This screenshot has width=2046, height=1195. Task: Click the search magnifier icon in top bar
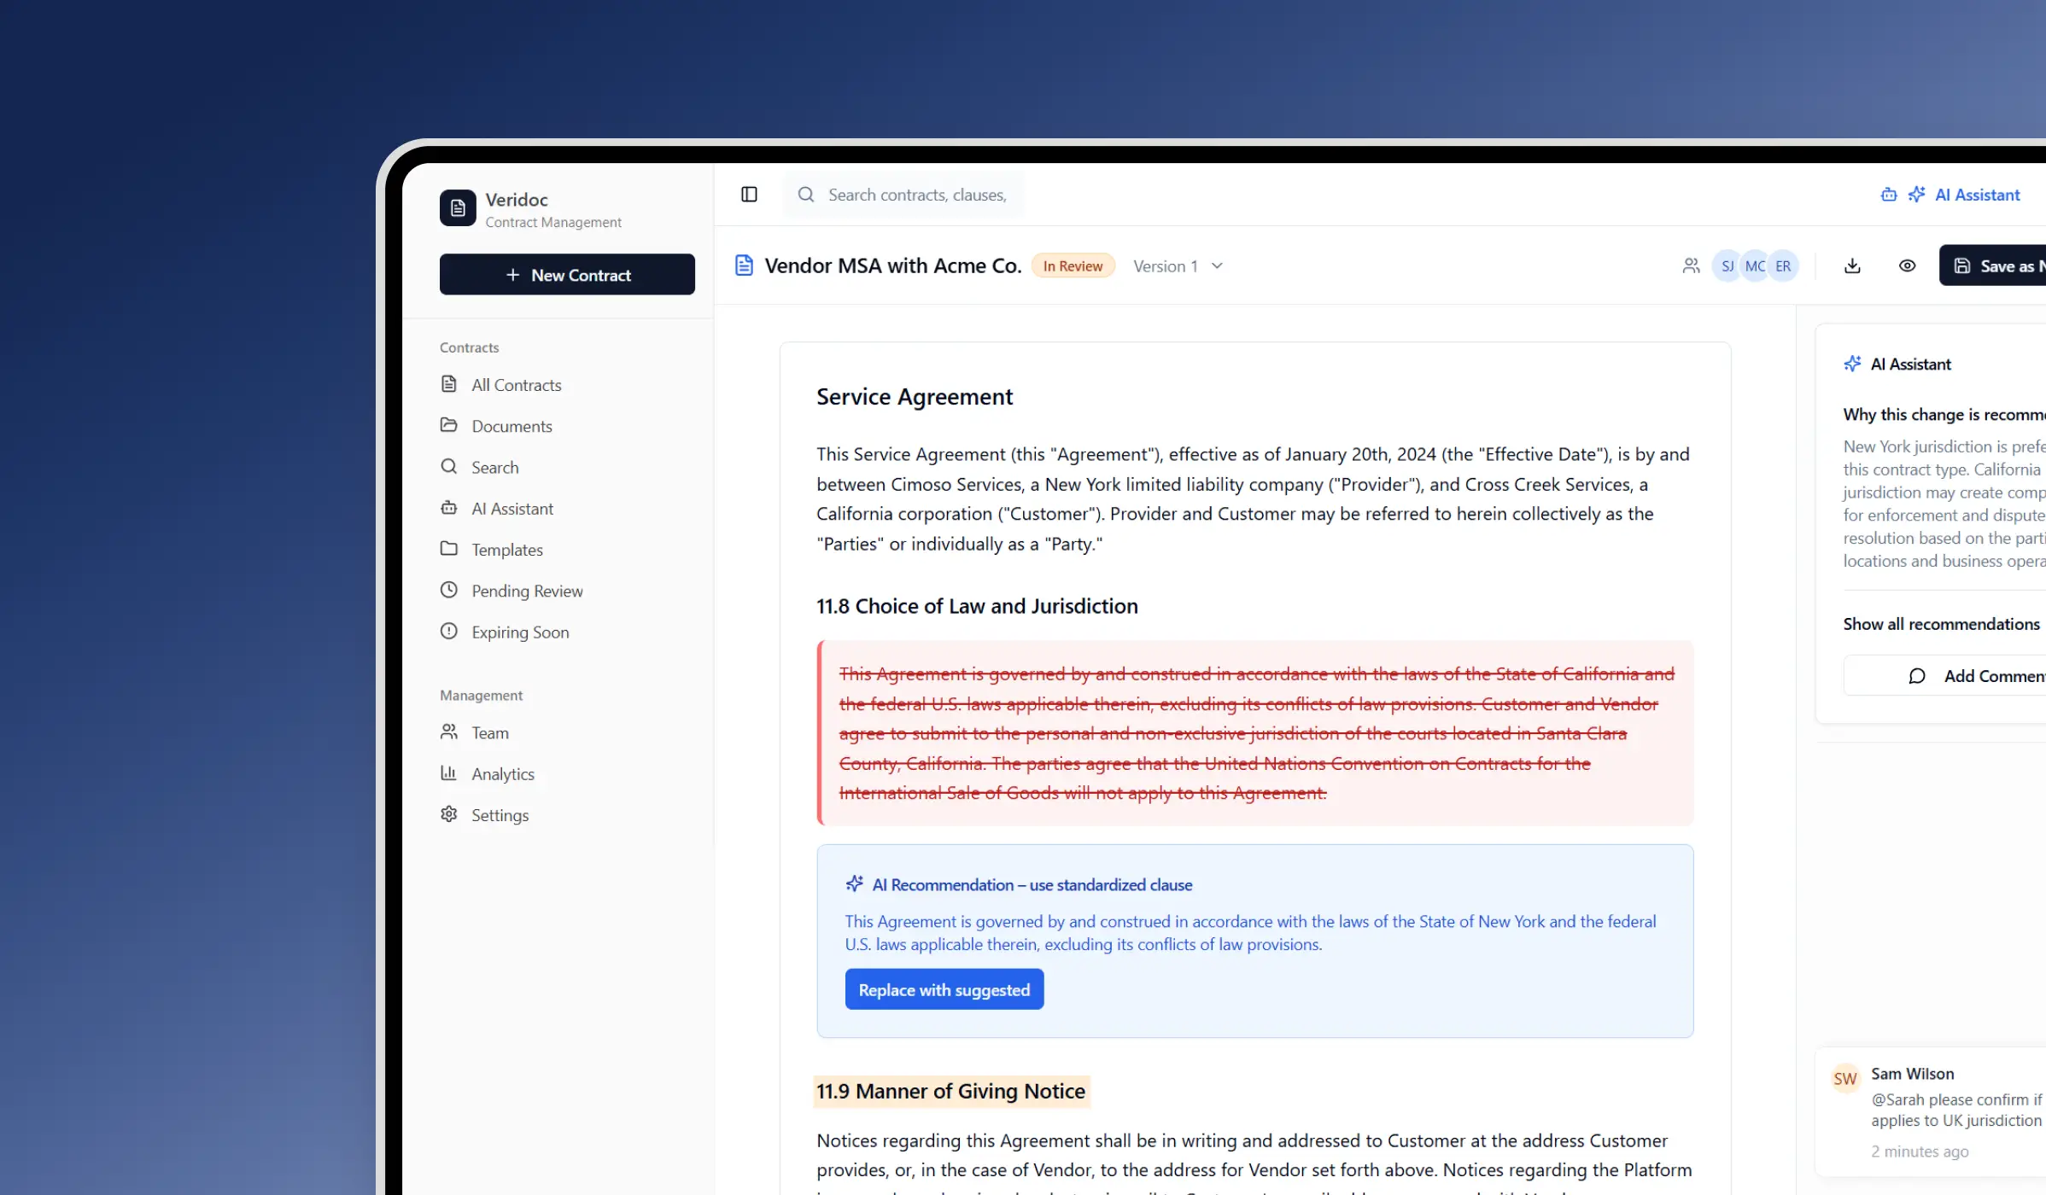806,195
